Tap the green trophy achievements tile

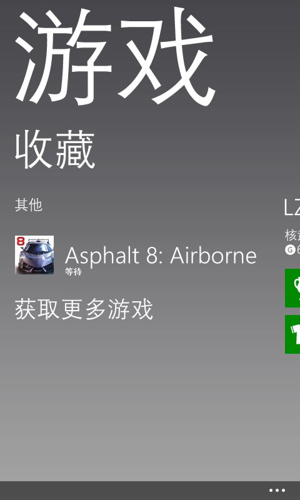point(292,288)
